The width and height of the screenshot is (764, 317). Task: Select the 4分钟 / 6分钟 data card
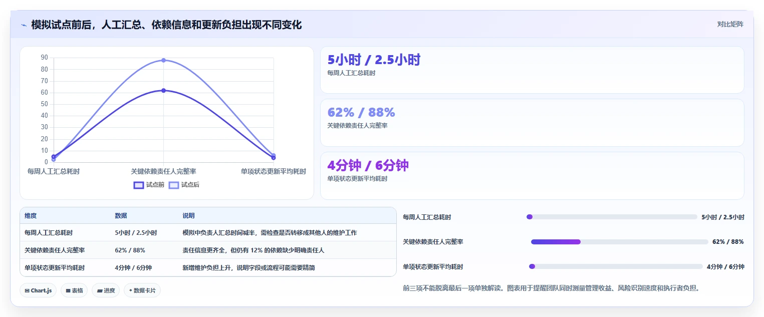[x=532, y=176]
